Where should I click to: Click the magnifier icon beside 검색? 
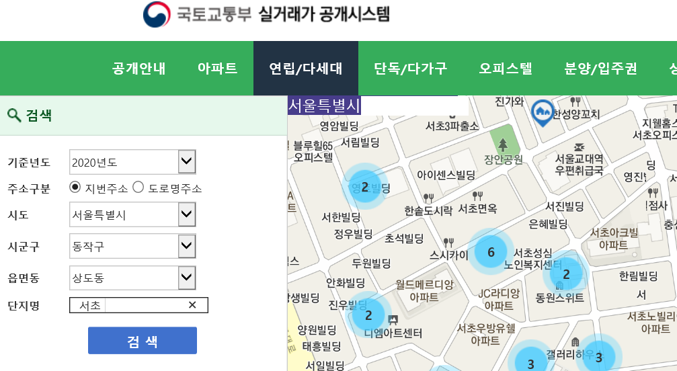pyautogui.click(x=14, y=115)
